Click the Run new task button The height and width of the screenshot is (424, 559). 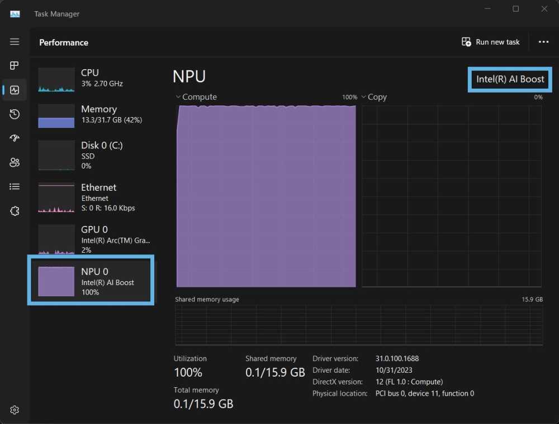(x=490, y=41)
